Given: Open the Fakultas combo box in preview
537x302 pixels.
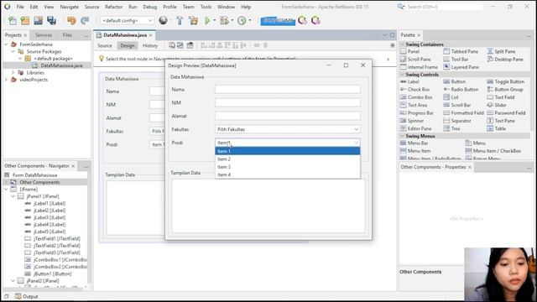Looking at the screenshot, I should 288,129.
